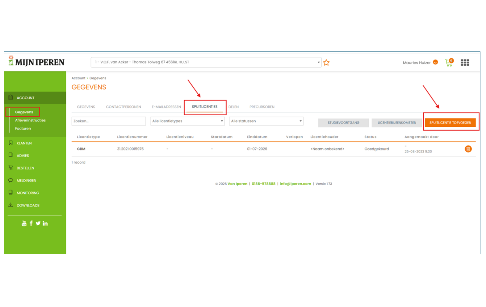Open the LinkedIn social icon
Viewport: 486px width, 307px height.
(45, 223)
